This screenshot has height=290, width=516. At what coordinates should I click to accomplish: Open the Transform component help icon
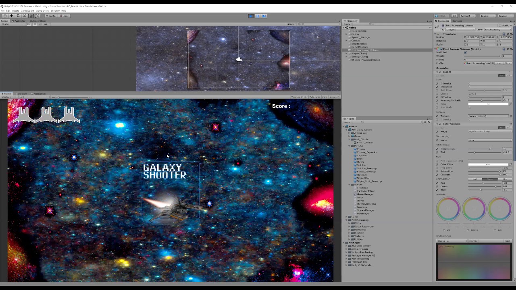[504, 34]
